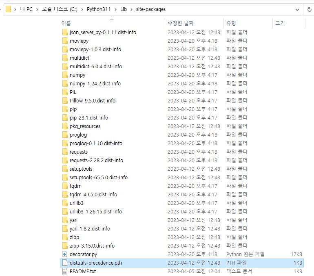Click the numpy folder name text

pos(77,75)
